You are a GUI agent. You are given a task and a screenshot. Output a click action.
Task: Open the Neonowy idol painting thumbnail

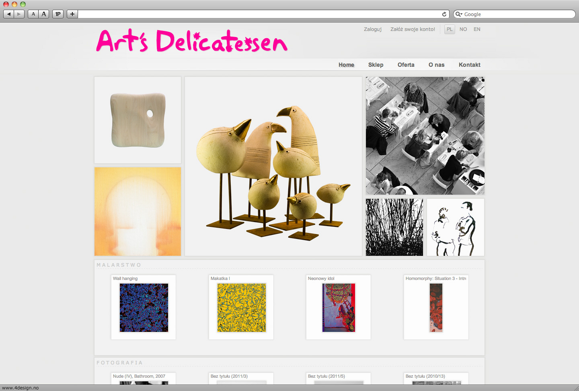click(x=339, y=308)
